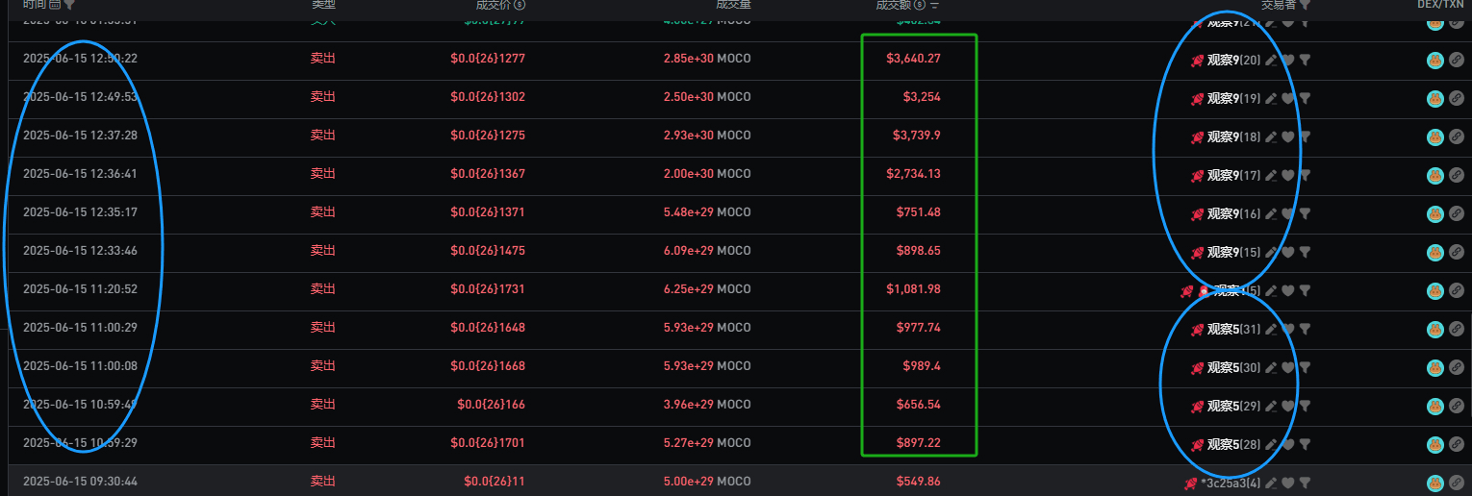Select the timestamp 2025-06-15 12:37:28
Image resolution: width=1472 pixels, height=496 pixels.
pos(80,136)
